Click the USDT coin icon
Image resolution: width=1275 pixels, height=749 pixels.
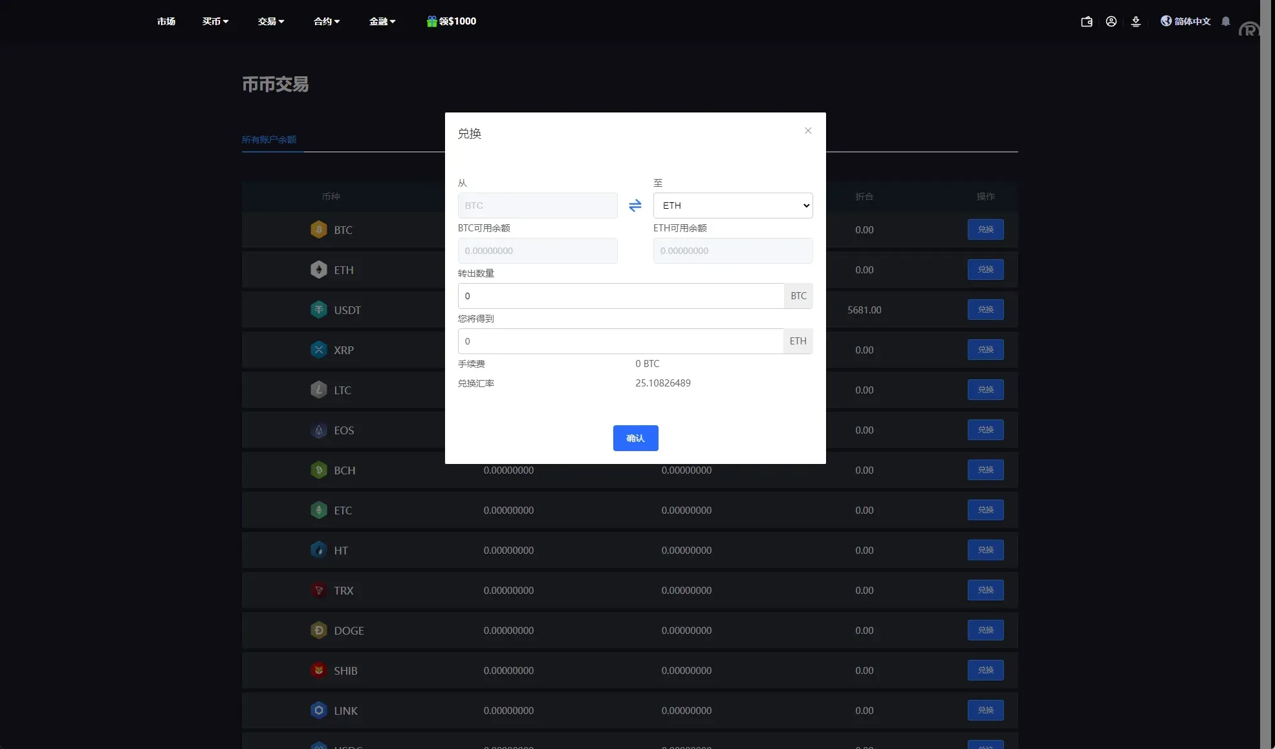pyautogui.click(x=318, y=310)
